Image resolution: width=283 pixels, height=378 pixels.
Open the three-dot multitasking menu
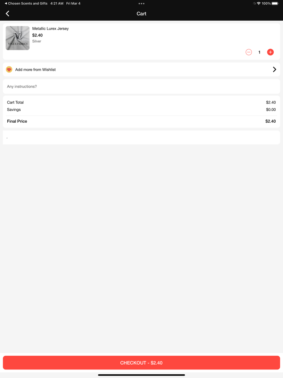click(141, 4)
